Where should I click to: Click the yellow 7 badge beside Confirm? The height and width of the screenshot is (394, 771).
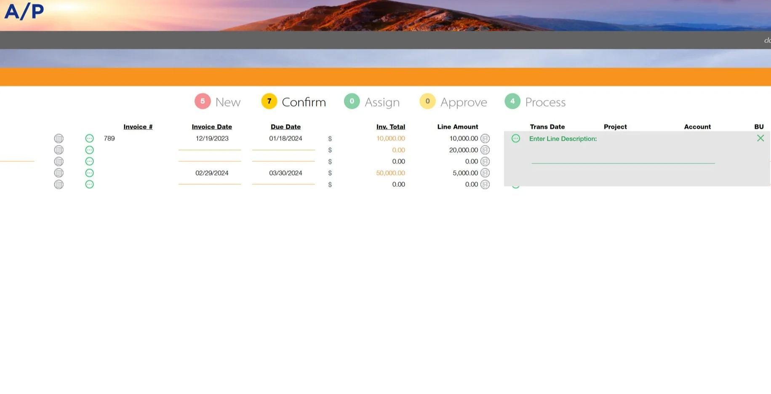269,101
